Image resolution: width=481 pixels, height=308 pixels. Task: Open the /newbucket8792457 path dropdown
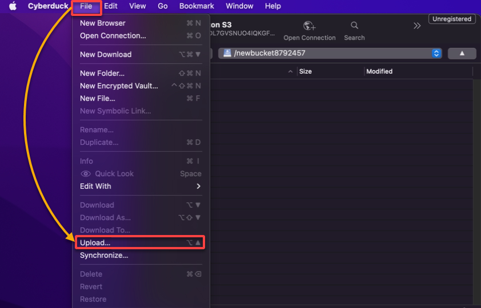point(330,53)
